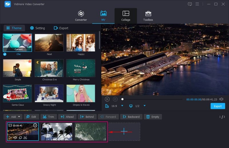
Task: Open the Converter section
Action: pyautogui.click(x=81, y=16)
